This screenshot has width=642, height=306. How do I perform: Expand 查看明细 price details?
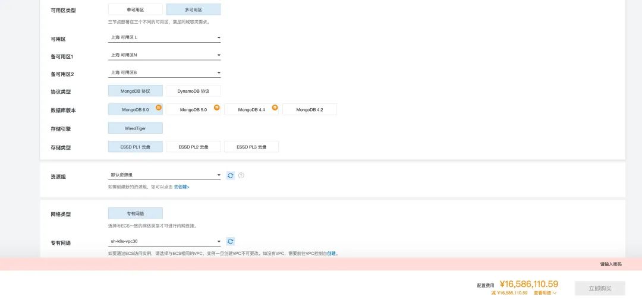pyautogui.click(x=545, y=293)
